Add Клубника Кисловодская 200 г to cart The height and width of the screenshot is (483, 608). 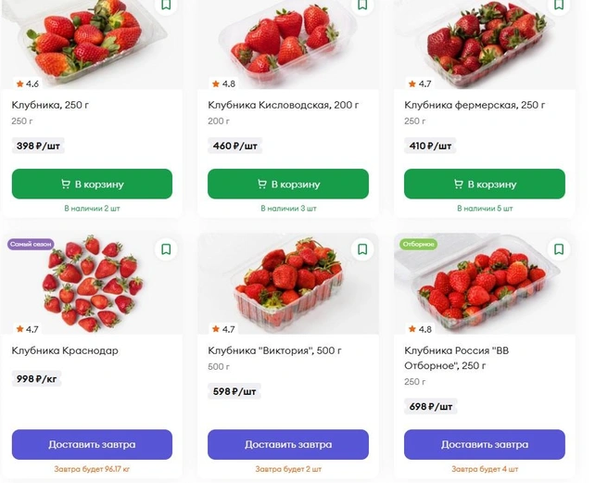pyautogui.click(x=288, y=184)
